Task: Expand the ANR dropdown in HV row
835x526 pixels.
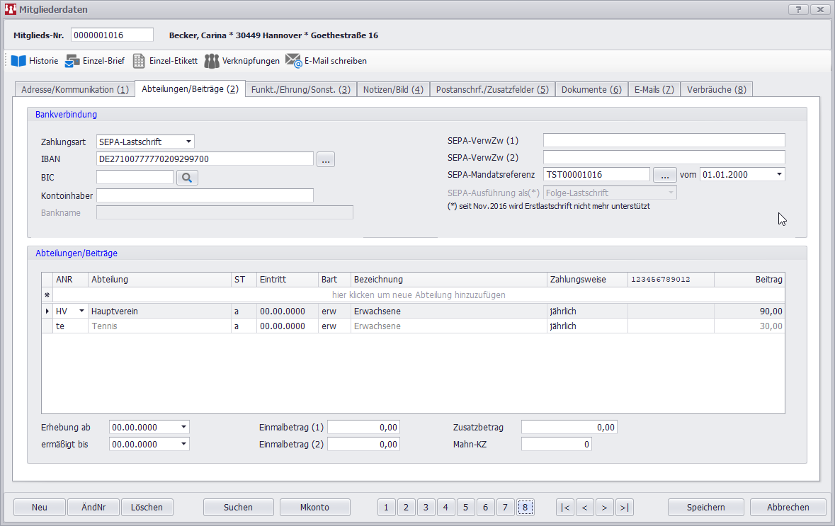Action: click(x=81, y=311)
